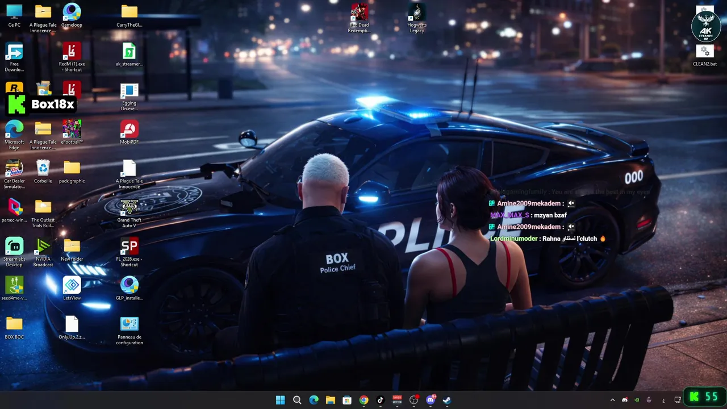
Task: Open Voicemeeter from the taskbar
Action: pos(397,400)
